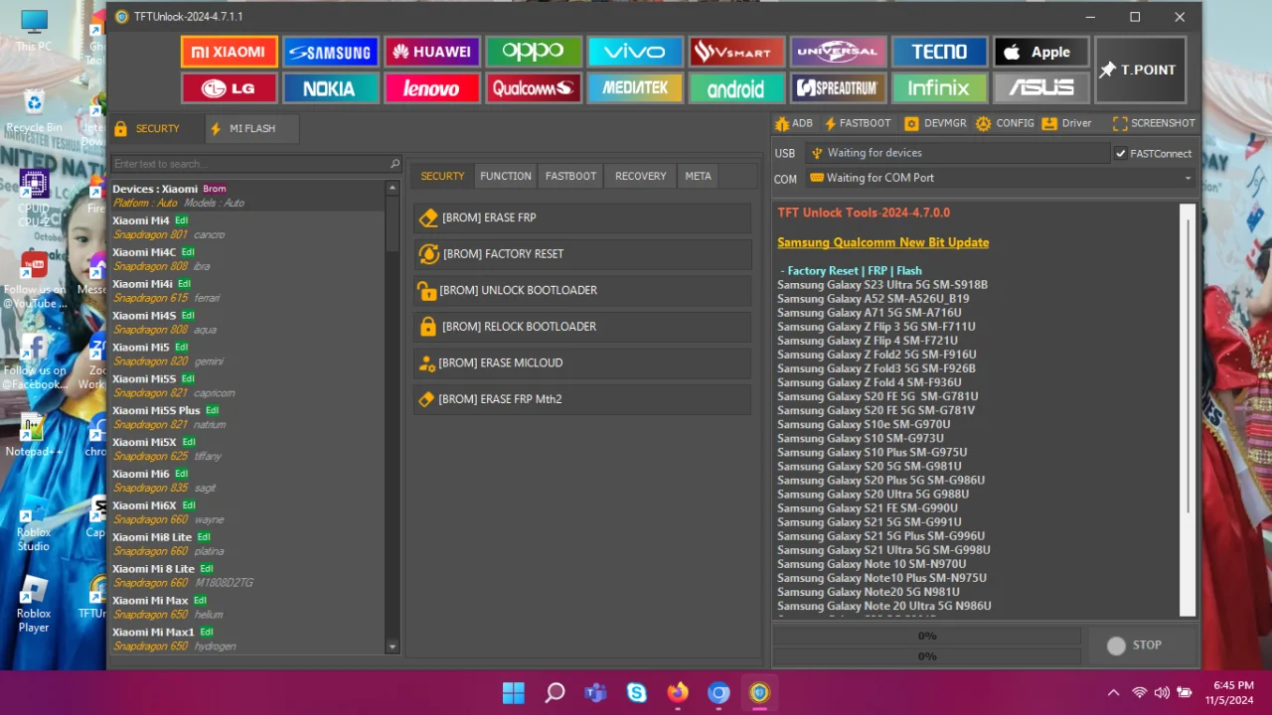Choose the Samsung brand tile

click(x=330, y=52)
